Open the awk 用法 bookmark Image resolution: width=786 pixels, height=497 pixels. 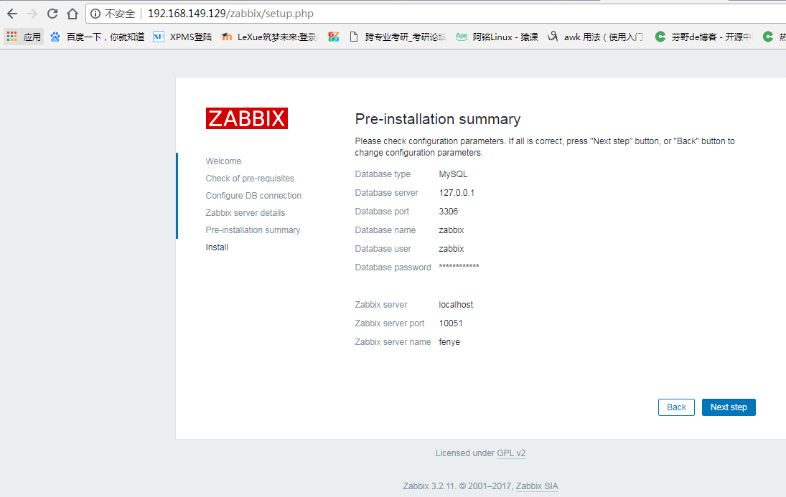point(595,37)
